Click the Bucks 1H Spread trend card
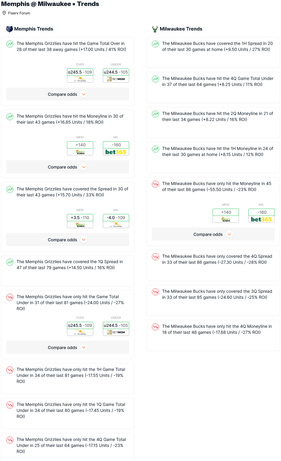Viewport: 281px width, 461px height. coord(213,53)
